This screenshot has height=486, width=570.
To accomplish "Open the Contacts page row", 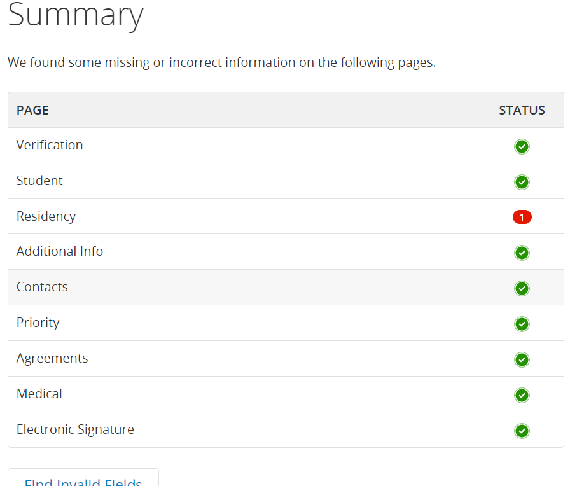I will 42,287.
